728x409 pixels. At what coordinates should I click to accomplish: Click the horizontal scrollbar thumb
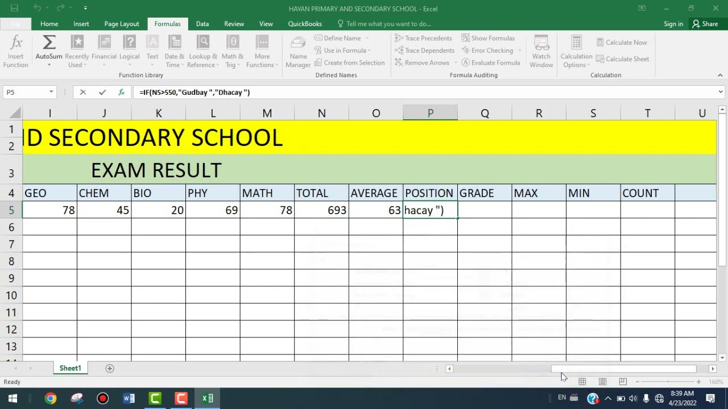click(x=623, y=369)
